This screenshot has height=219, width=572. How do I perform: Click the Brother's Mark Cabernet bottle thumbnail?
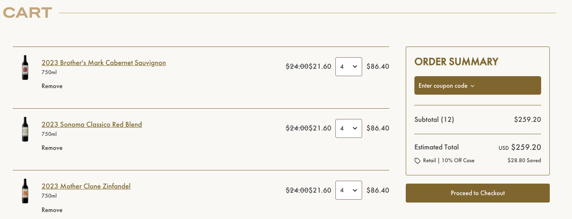click(x=25, y=68)
